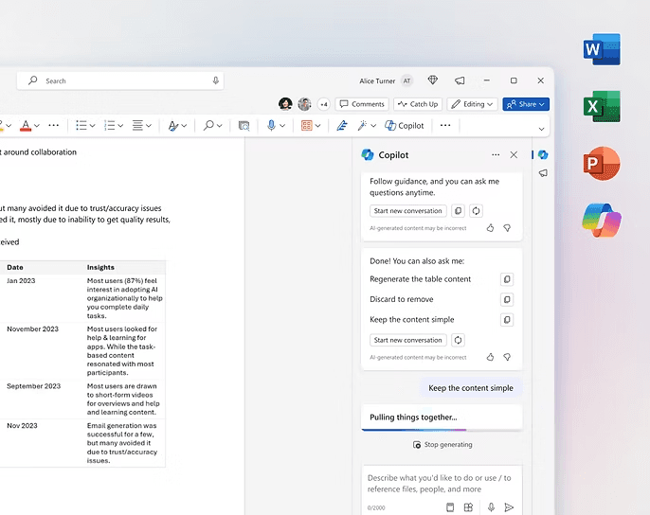Start Dictate microphone in toolbar
Image resolution: width=650 pixels, height=515 pixels.
(x=271, y=125)
